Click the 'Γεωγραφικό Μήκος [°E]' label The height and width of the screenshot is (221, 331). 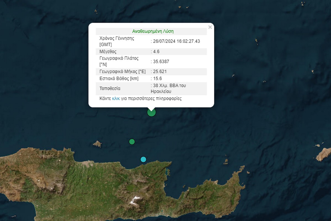pos(122,72)
